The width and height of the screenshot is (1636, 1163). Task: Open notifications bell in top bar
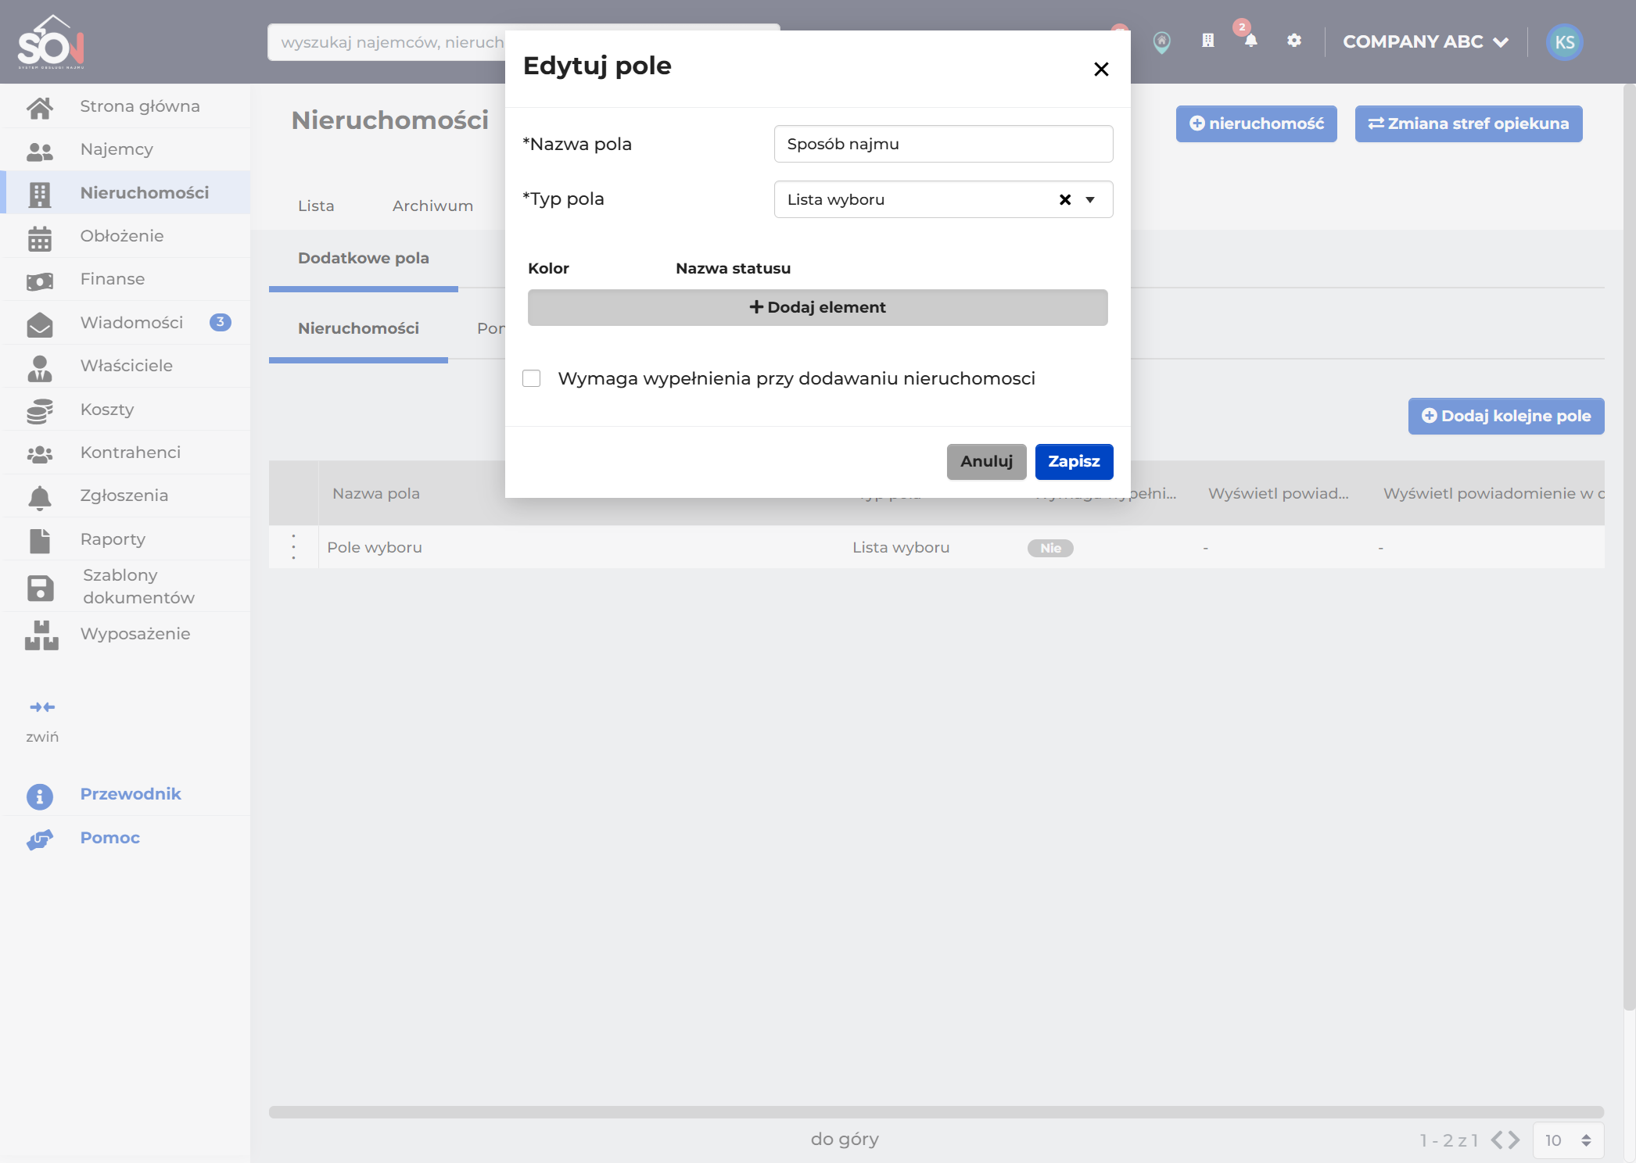tap(1250, 41)
